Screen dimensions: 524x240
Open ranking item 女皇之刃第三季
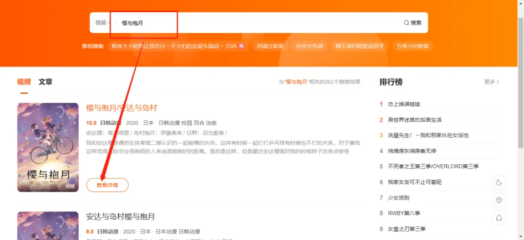pos(406,229)
